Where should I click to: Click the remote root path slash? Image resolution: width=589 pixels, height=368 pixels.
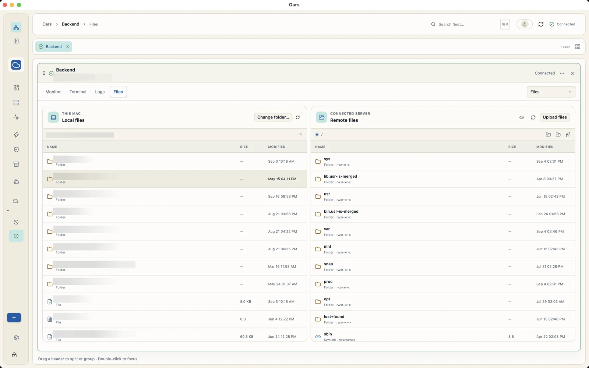pos(322,135)
